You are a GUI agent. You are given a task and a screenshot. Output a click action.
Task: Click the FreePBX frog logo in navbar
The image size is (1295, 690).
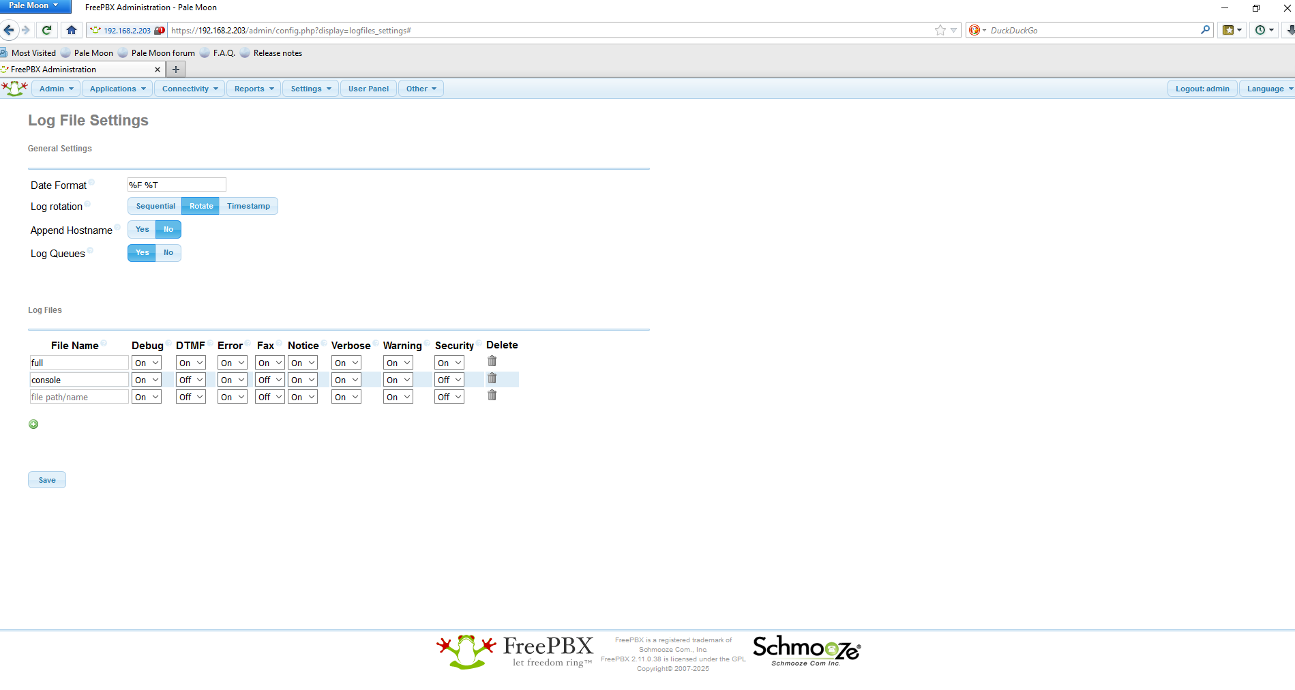tap(14, 89)
